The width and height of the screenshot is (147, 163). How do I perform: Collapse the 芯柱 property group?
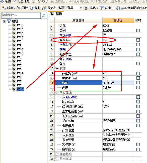pos(57,69)
